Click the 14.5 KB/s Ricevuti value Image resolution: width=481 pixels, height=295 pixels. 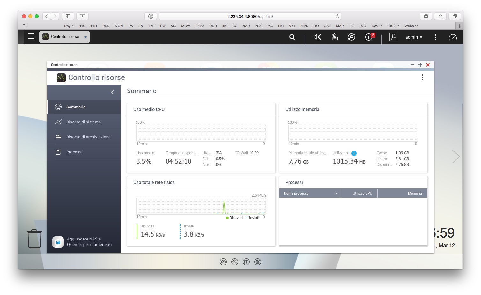coord(153,234)
